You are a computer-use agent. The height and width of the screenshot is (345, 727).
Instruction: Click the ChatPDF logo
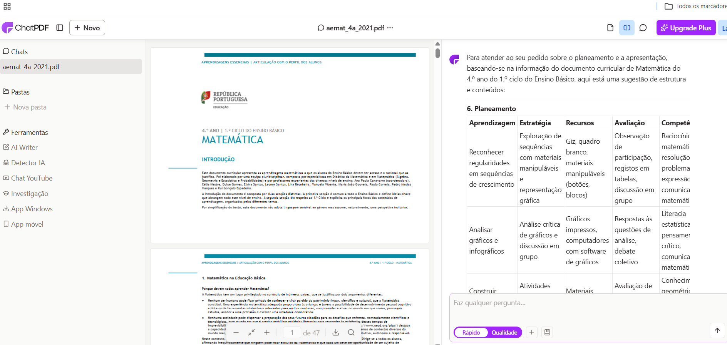pyautogui.click(x=25, y=28)
